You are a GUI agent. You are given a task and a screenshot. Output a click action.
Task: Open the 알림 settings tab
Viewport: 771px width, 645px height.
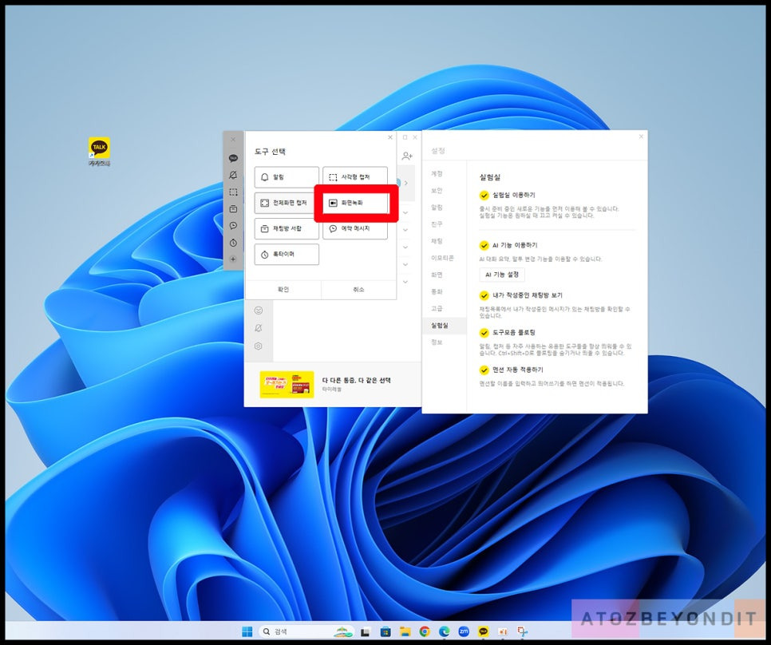(x=437, y=208)
